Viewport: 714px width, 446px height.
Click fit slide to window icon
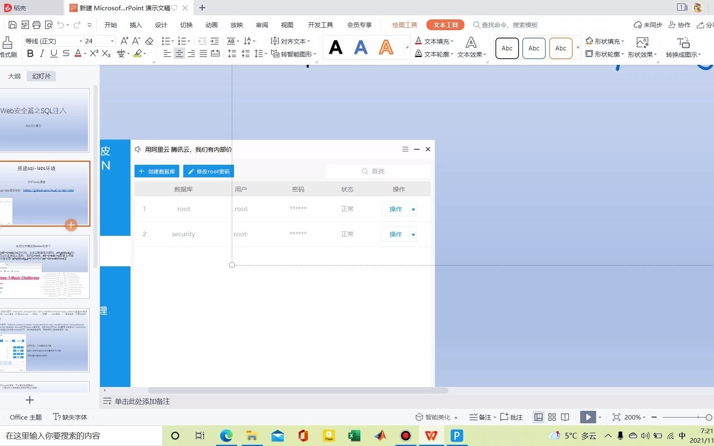click(x=616, y=417)
